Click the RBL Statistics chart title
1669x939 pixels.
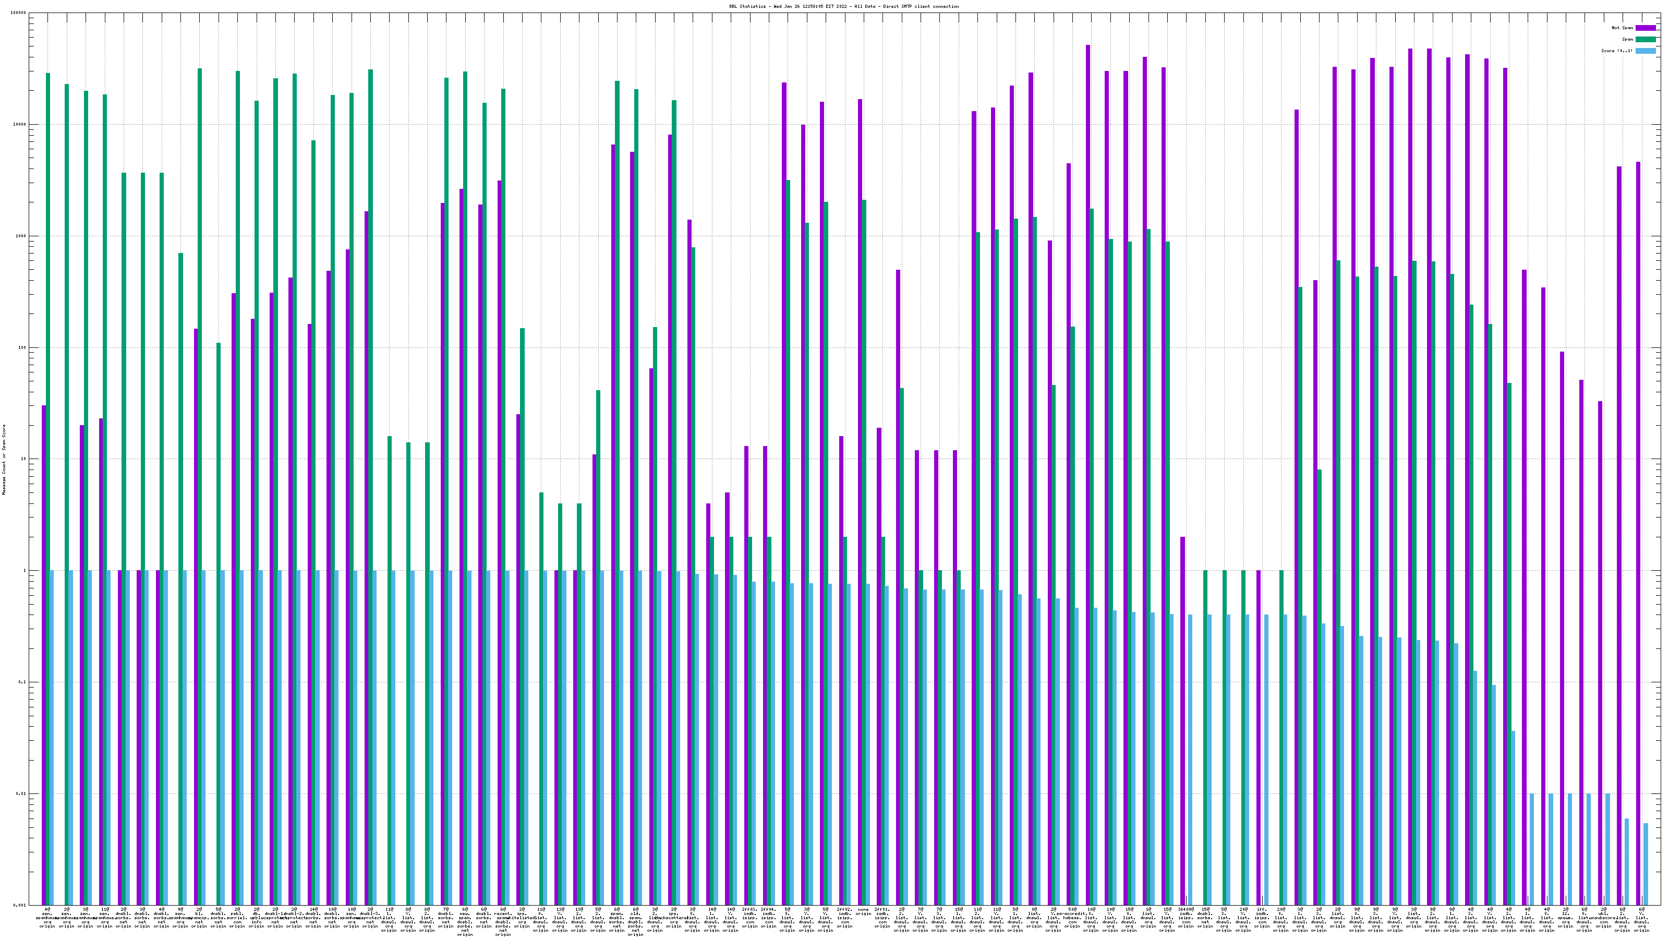tap(843, 6)
